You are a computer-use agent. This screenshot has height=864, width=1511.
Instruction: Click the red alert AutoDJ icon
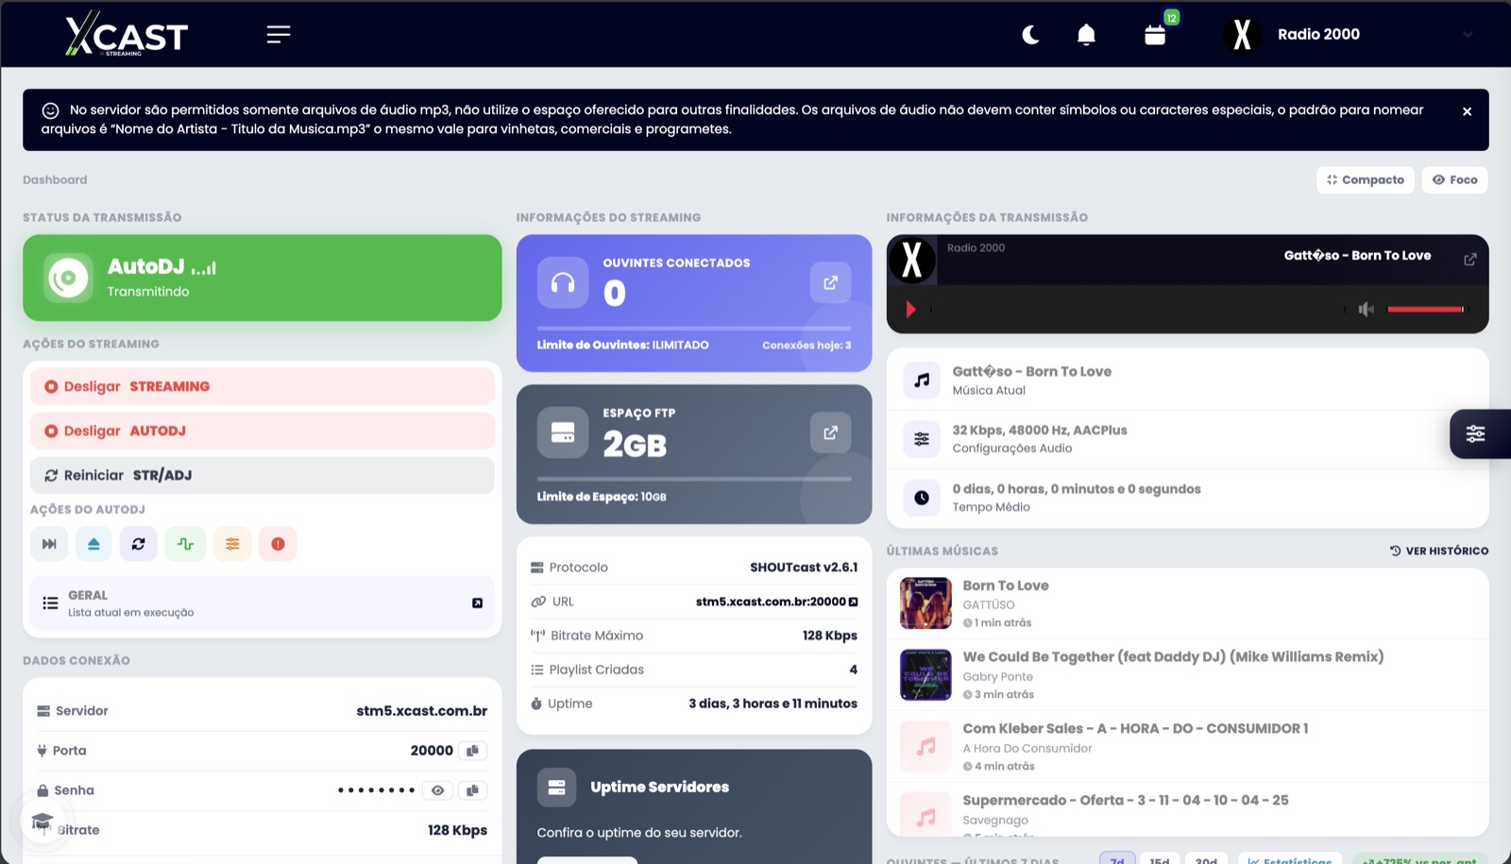point(278,544)
